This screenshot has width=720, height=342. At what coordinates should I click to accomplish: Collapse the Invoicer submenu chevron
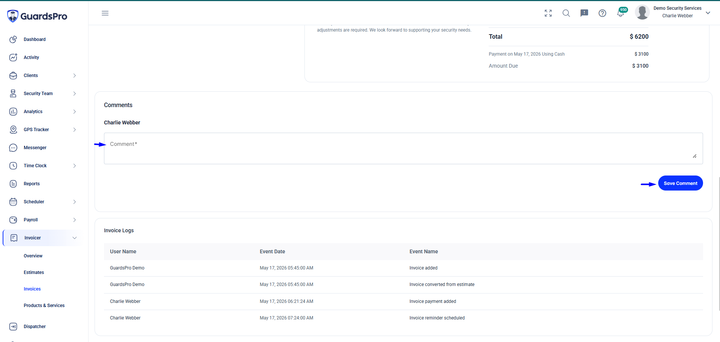pos(75,238)
